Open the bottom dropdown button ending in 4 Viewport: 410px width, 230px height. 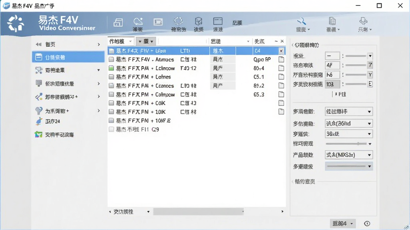343,224
